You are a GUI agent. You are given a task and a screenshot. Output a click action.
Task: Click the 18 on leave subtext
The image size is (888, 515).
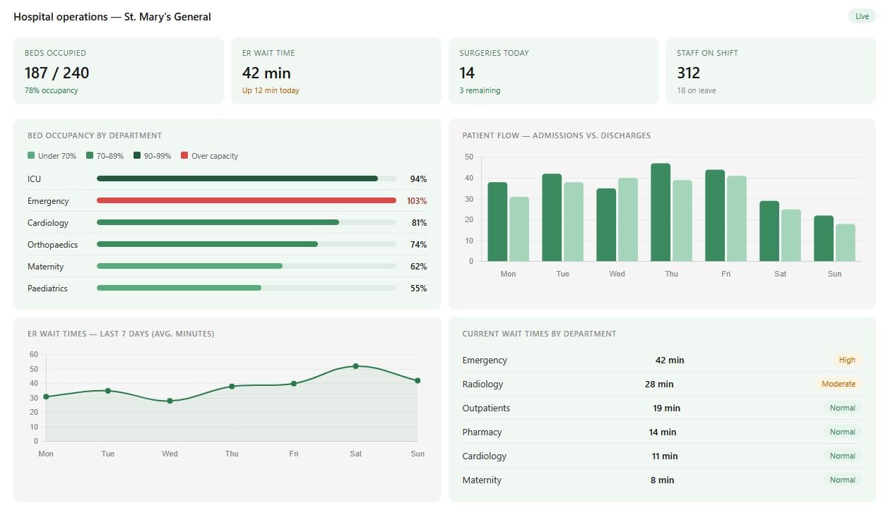pyautogui.click(x=697, y=90)
